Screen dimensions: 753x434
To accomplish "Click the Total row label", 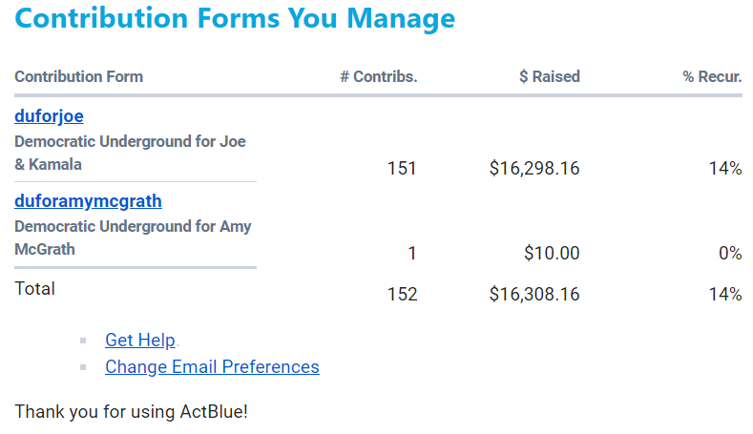I will tap(35, 288).
